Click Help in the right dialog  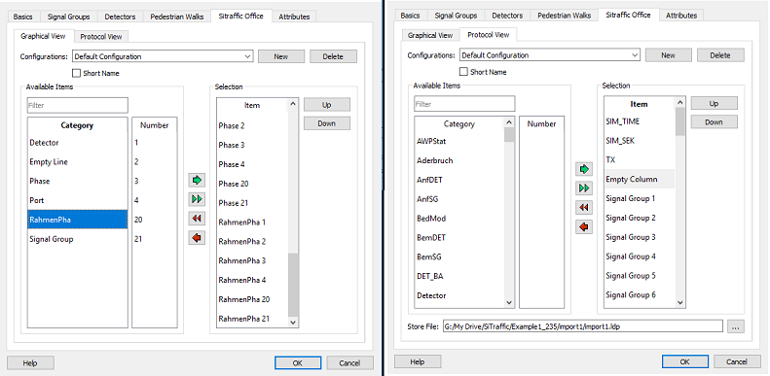click(417, 361)
